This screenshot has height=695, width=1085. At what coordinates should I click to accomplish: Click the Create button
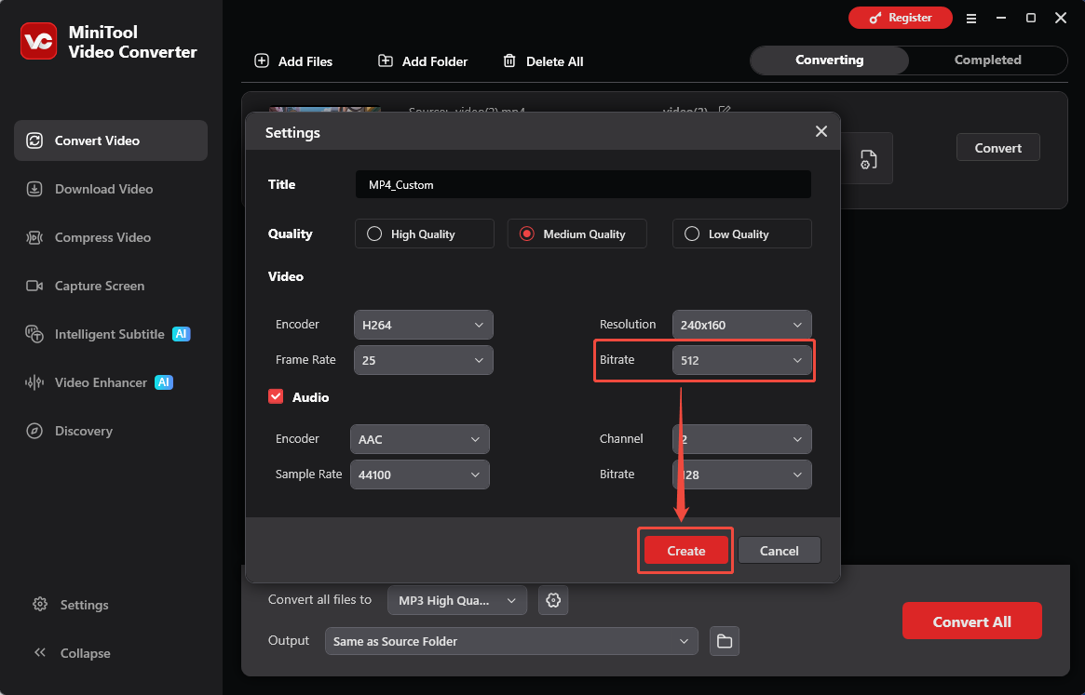click(x=685, y=551)
